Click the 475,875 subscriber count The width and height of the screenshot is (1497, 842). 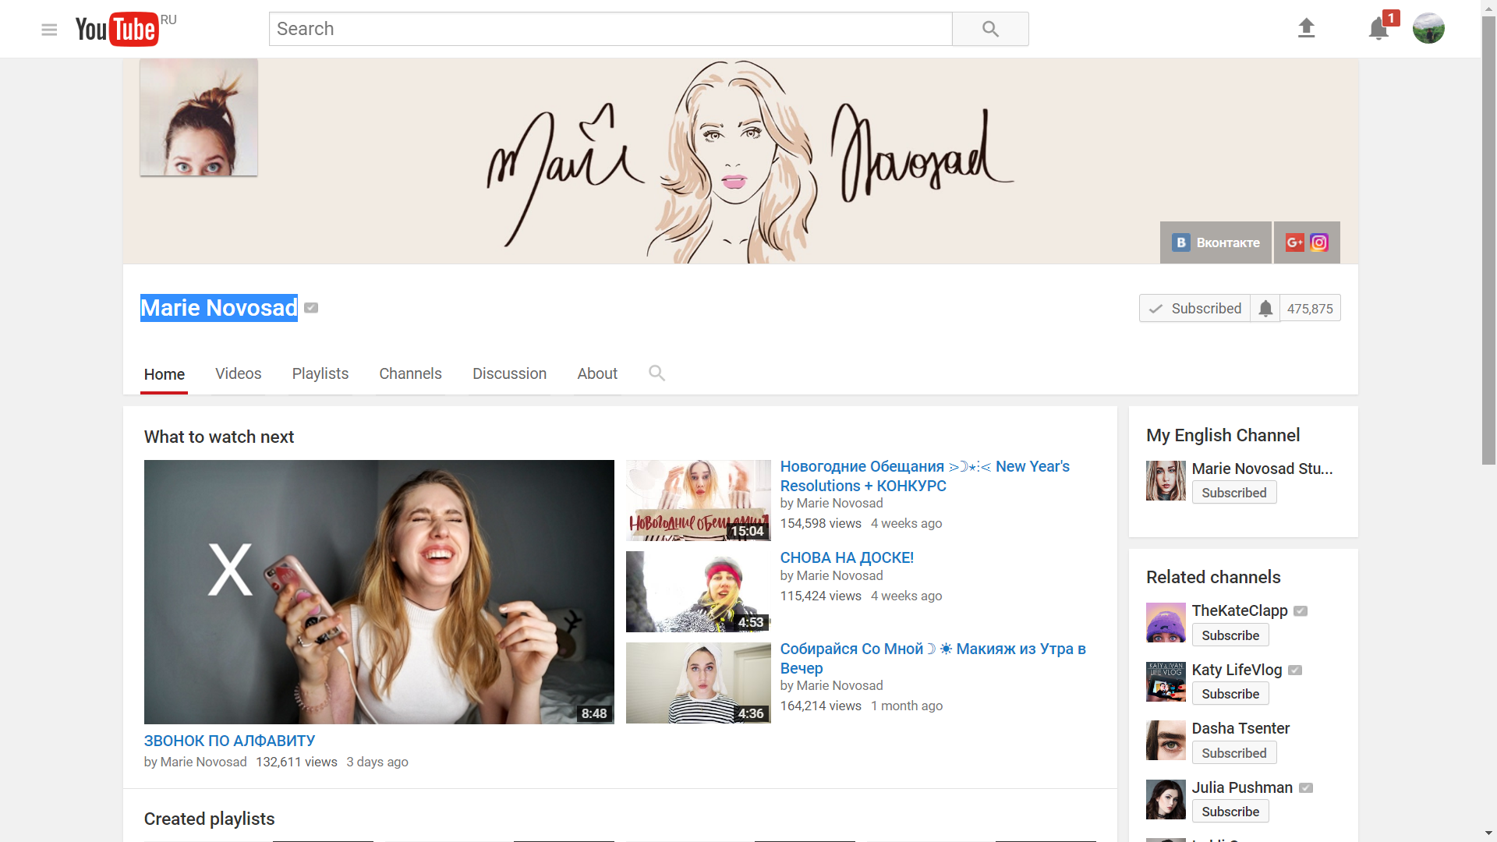pos(1310,309)
